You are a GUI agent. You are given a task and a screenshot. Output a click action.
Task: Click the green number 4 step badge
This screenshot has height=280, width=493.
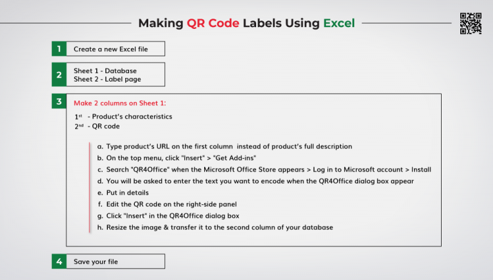click(59, 261)
